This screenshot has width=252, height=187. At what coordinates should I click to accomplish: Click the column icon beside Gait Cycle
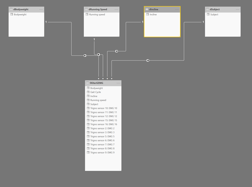[88, 92]
